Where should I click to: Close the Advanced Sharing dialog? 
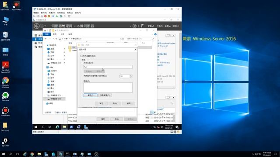[135, 49]
